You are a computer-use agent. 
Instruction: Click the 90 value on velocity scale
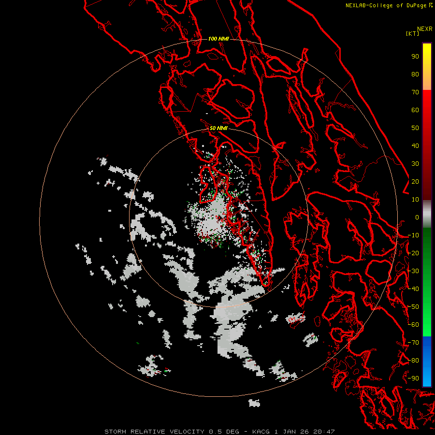(x=415, y=57)
